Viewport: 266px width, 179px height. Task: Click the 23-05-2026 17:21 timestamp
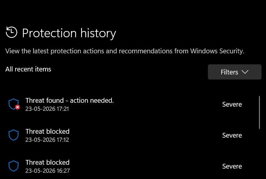47,109
